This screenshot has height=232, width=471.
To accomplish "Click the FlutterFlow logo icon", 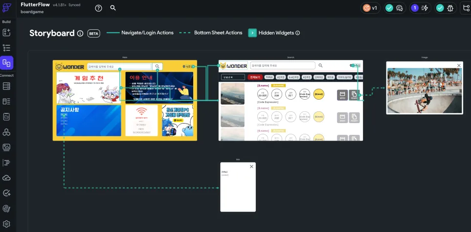I will 7,8.
